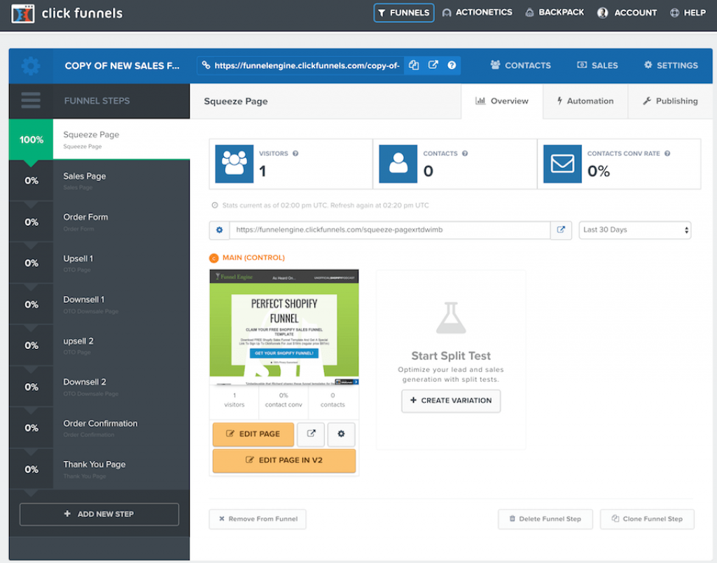Open page URL settings gear icon
The image size is (717, 563).
pos(219,230)
